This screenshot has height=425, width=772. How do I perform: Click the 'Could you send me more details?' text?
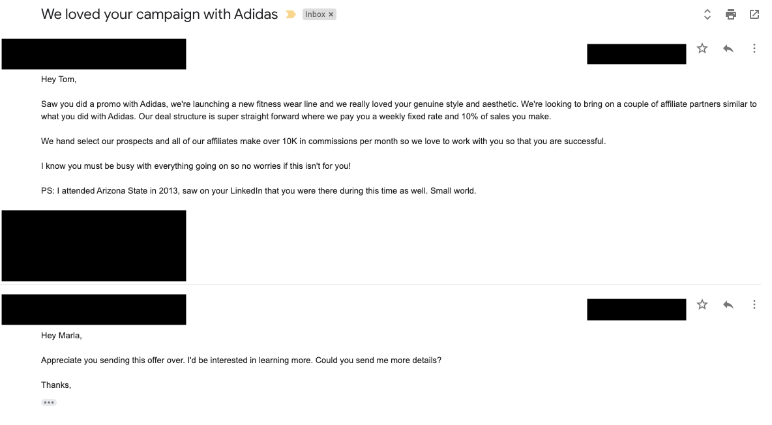click(378, 360)
